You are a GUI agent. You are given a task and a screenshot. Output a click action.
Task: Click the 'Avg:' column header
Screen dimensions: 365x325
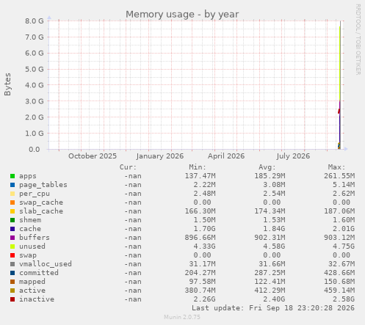[x=267, y=167]
